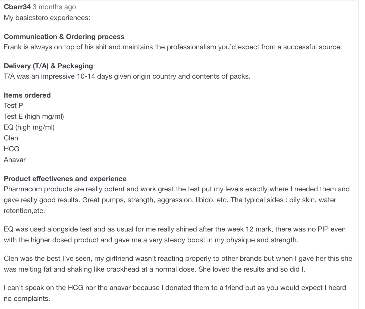Click the 'Clen' list item
The width and height of the screenshot is (365, 309).
(x=11, y=138)
